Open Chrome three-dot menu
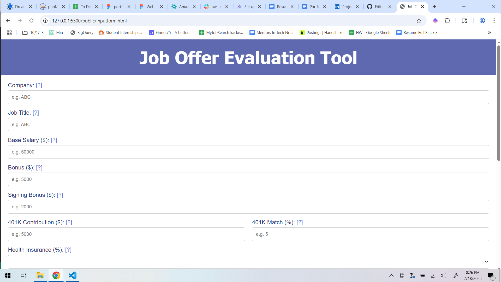 click(x=494, y=21)
